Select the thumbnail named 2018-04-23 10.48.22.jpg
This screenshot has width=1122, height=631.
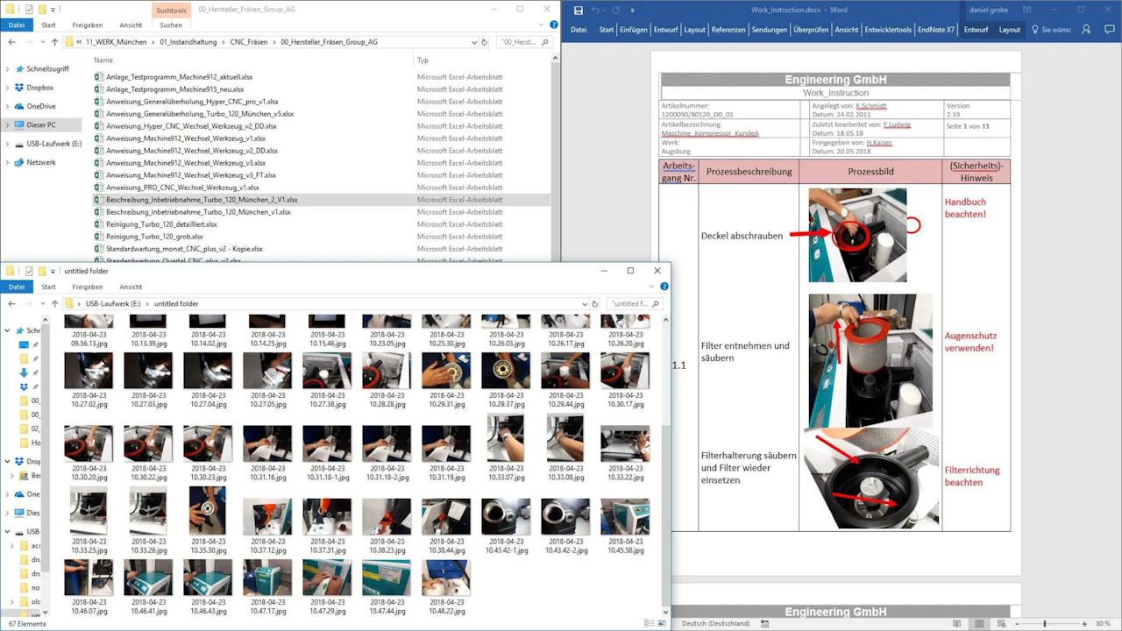tap(446, 577)
